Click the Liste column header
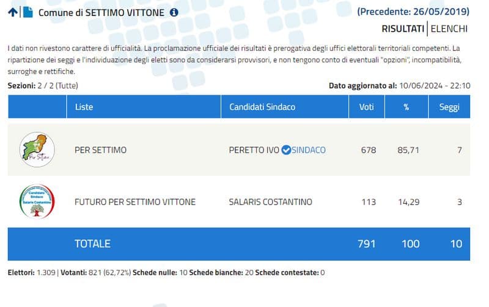This screenshot has width=489, height=307. pos(84,107)
